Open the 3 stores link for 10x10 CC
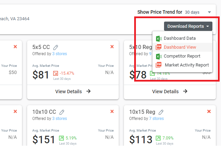The width and height of the screenshot is (221, 146). pos(59,119)
